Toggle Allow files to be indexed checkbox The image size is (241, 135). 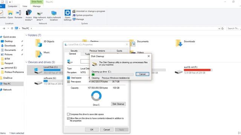coord(68,118)
